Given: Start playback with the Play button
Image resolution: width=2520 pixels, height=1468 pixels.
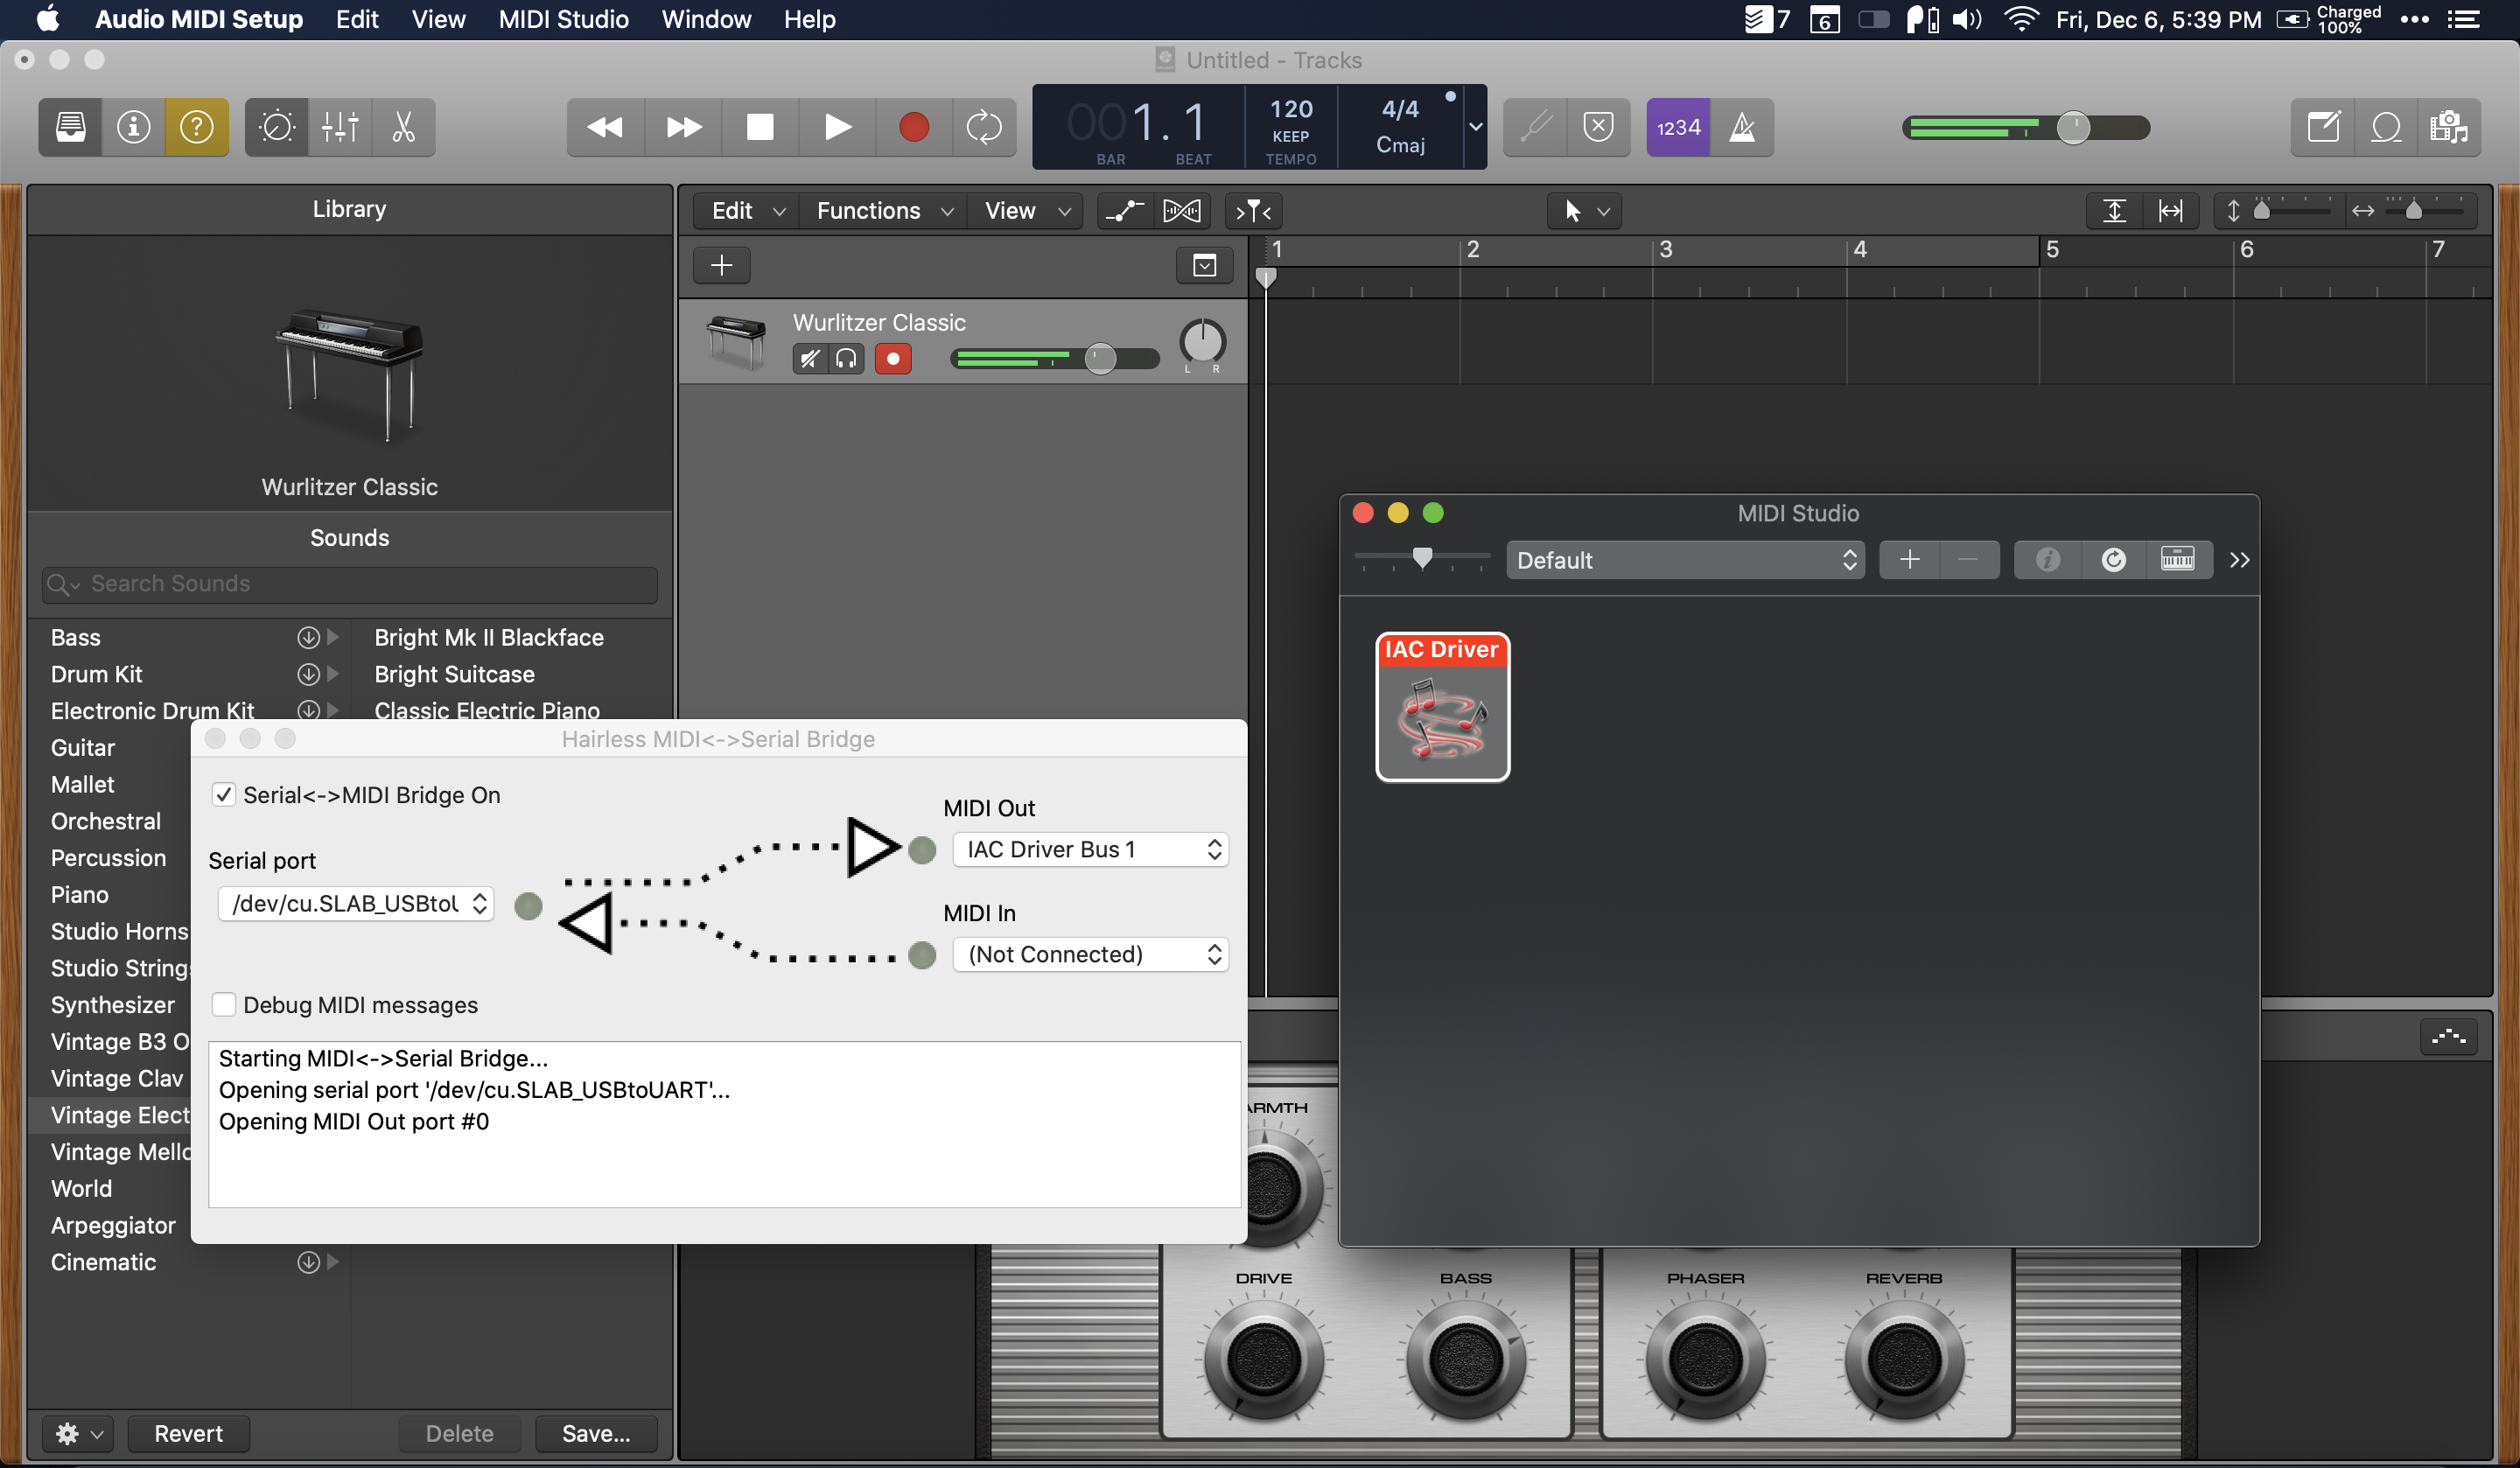Looking at the screenshot, I should [838, 127].
